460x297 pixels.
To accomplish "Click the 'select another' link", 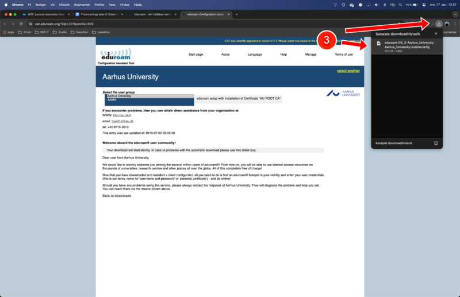I will (348, 71).
